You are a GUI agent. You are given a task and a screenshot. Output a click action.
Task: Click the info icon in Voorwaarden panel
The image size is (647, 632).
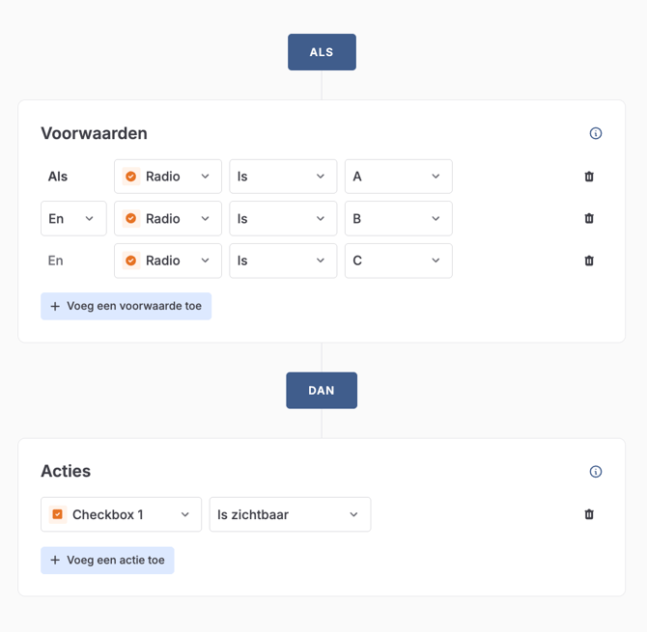tap(596, 133)
